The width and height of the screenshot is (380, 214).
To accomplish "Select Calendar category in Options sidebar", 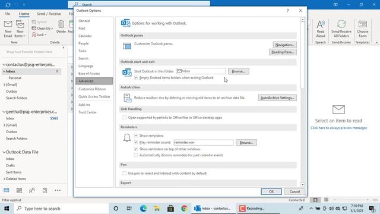I will point(94,36).
